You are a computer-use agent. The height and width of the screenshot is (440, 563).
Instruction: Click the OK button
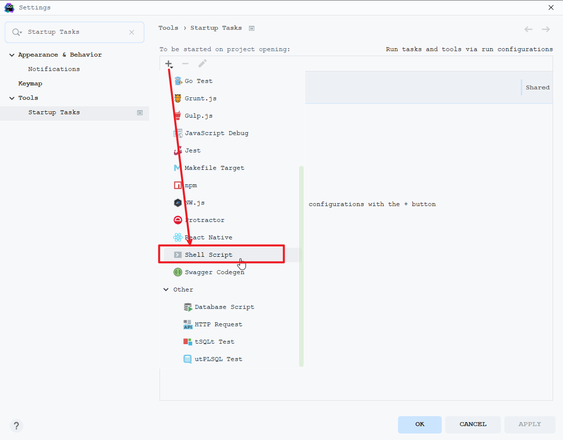(x=420, y=425)
